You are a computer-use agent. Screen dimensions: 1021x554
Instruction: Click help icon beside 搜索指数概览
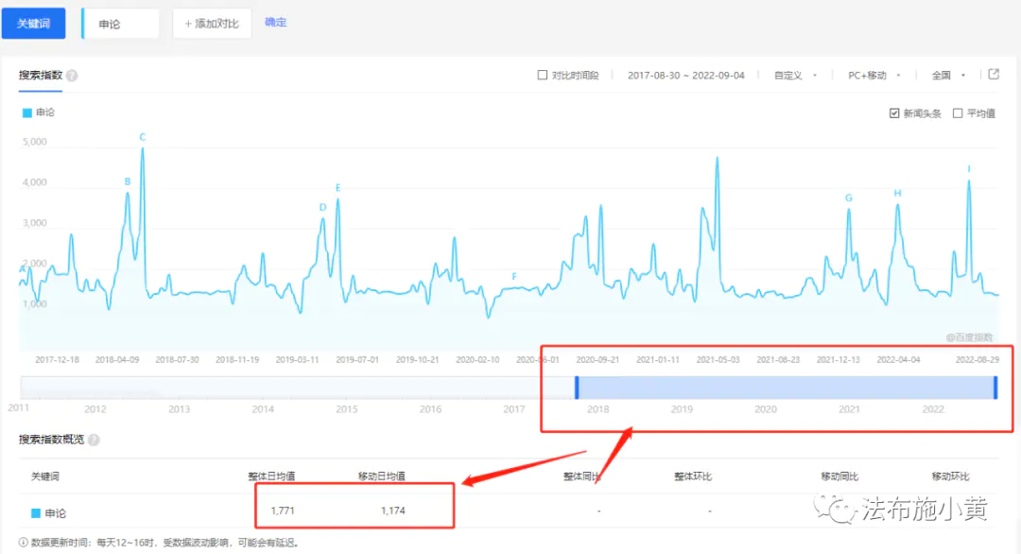94,440
